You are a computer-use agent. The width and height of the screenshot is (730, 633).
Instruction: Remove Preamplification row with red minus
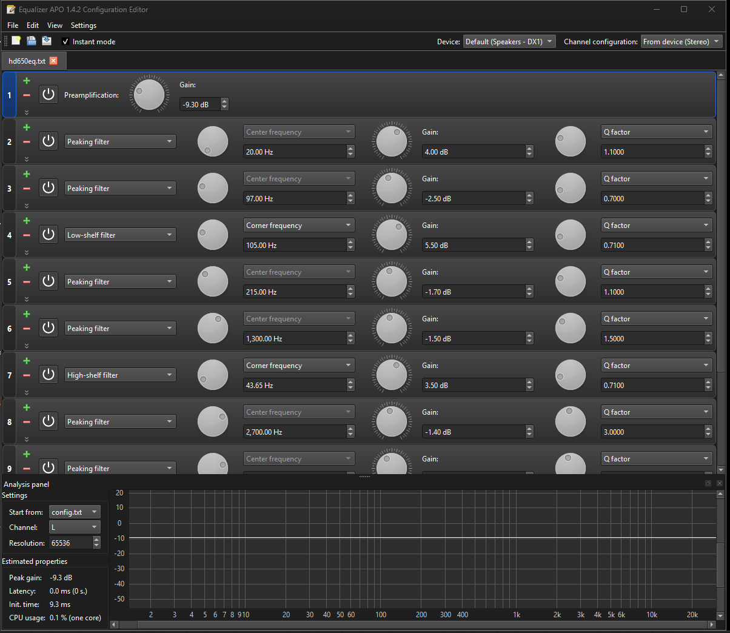pos(27,95)
